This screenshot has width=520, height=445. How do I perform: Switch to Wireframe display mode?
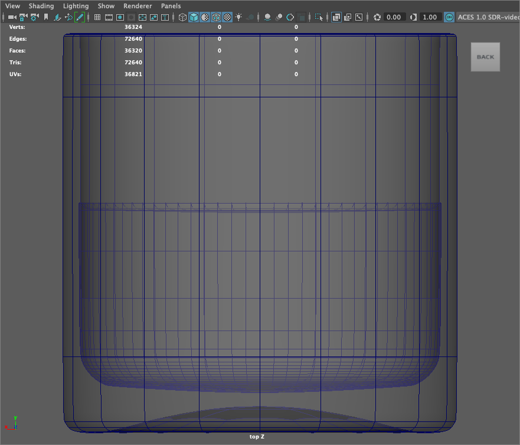[182, 18]
